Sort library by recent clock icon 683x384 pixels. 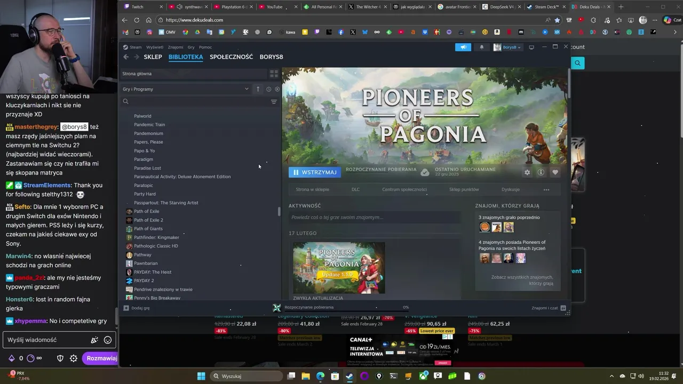point(268,89)
